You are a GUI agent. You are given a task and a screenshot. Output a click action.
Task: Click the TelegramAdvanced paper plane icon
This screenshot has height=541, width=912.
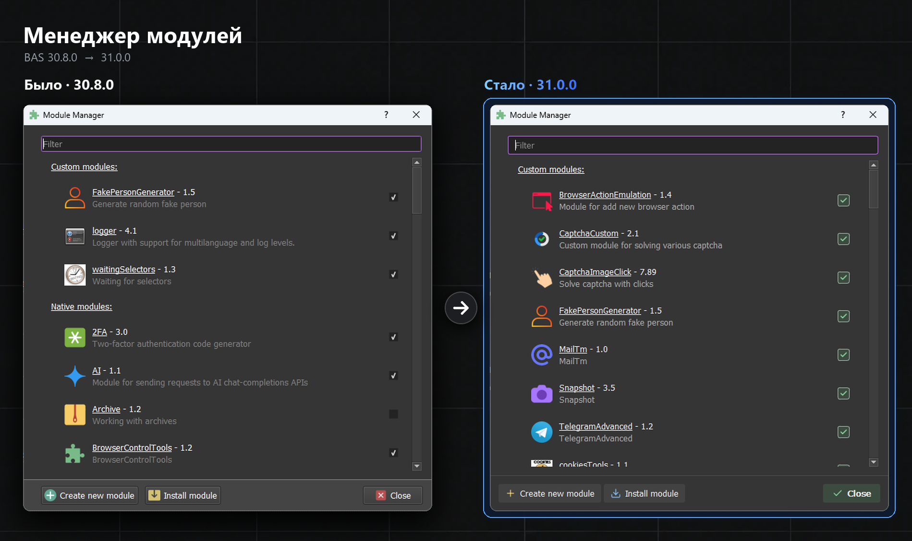point(542,432)
